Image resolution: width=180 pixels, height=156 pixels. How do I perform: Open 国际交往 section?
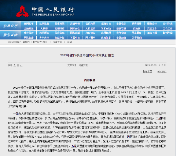(x=75, y=28)
